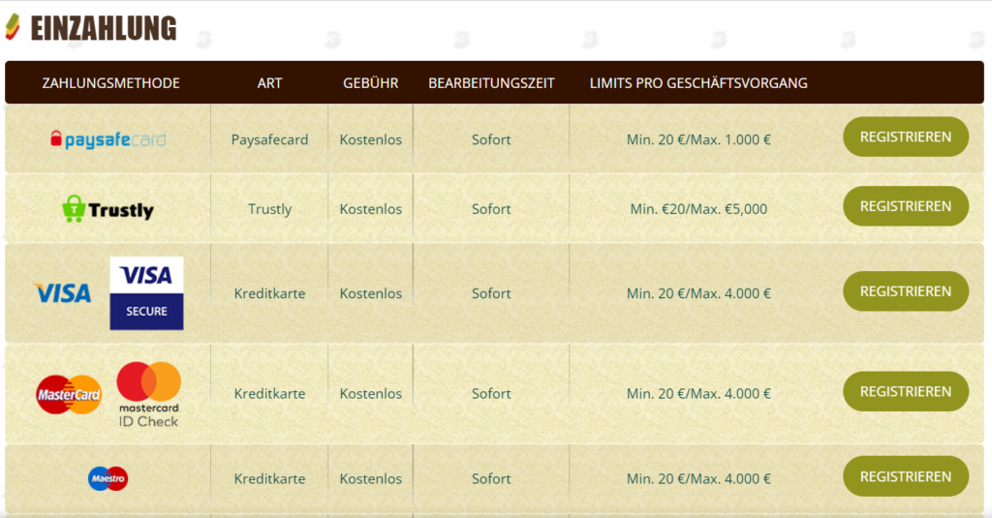Click the plain VISA logo
This screenshot has width=992, height=518.
coord(63,293)
